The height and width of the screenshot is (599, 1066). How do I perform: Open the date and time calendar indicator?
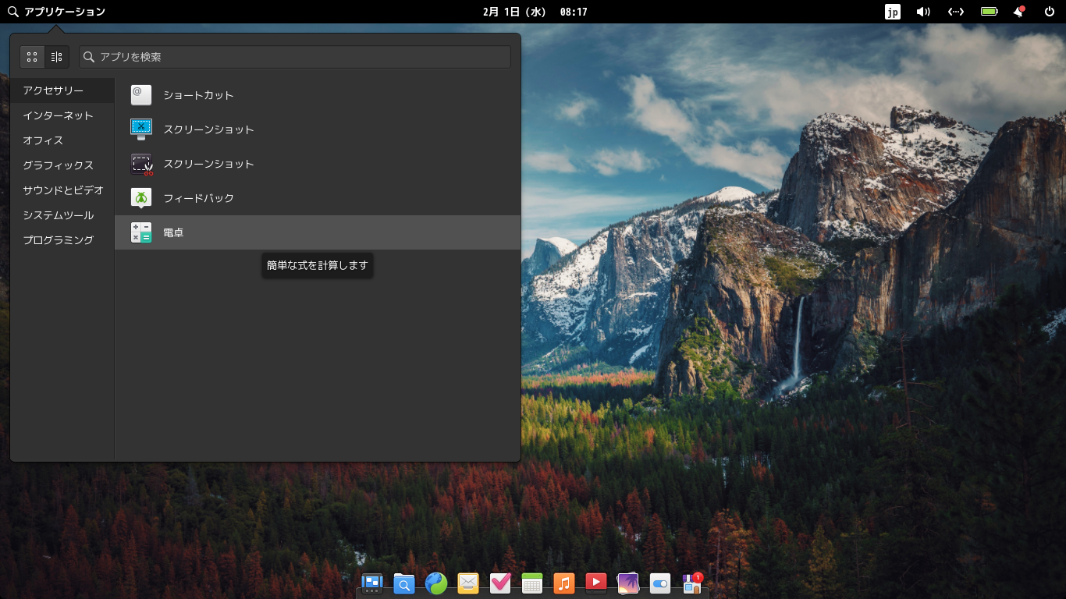pos(535,12)
